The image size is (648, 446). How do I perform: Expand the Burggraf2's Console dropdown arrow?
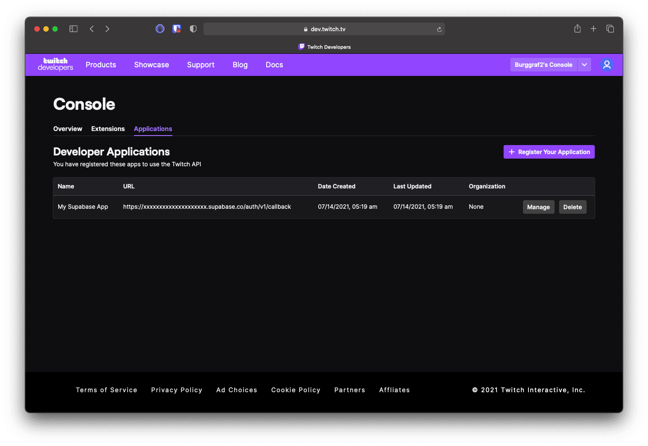584,65
